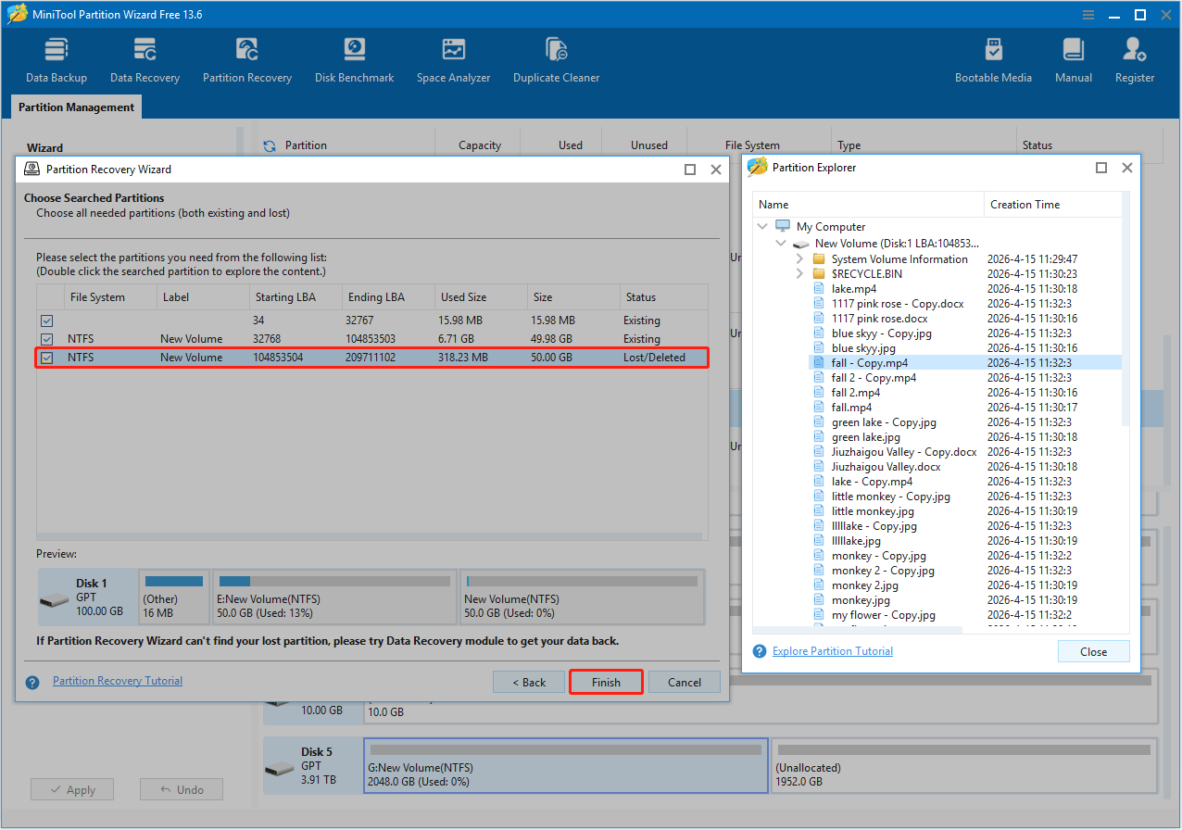The image size is (1182, 830).
Task: Launch Disk Benchmark
Action: pos(354,57)
